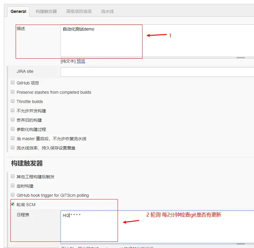The width and height of the screenshot is (254, 248).
Task: Check the 不允许并发构建 option
Action: (x=13, y=110)
